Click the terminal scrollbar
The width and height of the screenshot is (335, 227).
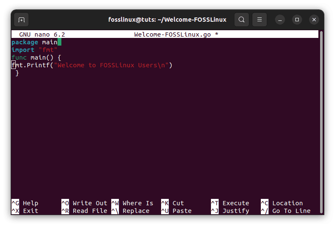(321, 122)
